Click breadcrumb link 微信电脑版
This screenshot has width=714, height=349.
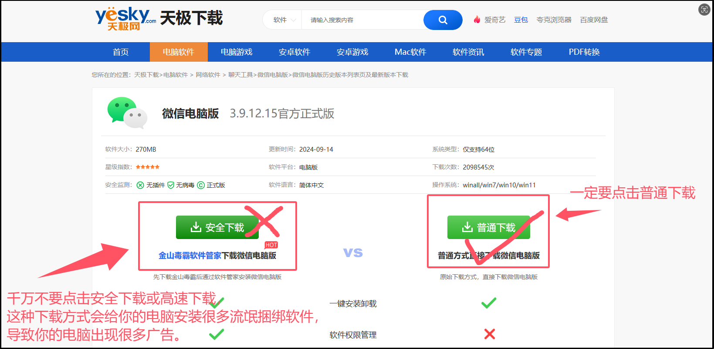[273, 75]
